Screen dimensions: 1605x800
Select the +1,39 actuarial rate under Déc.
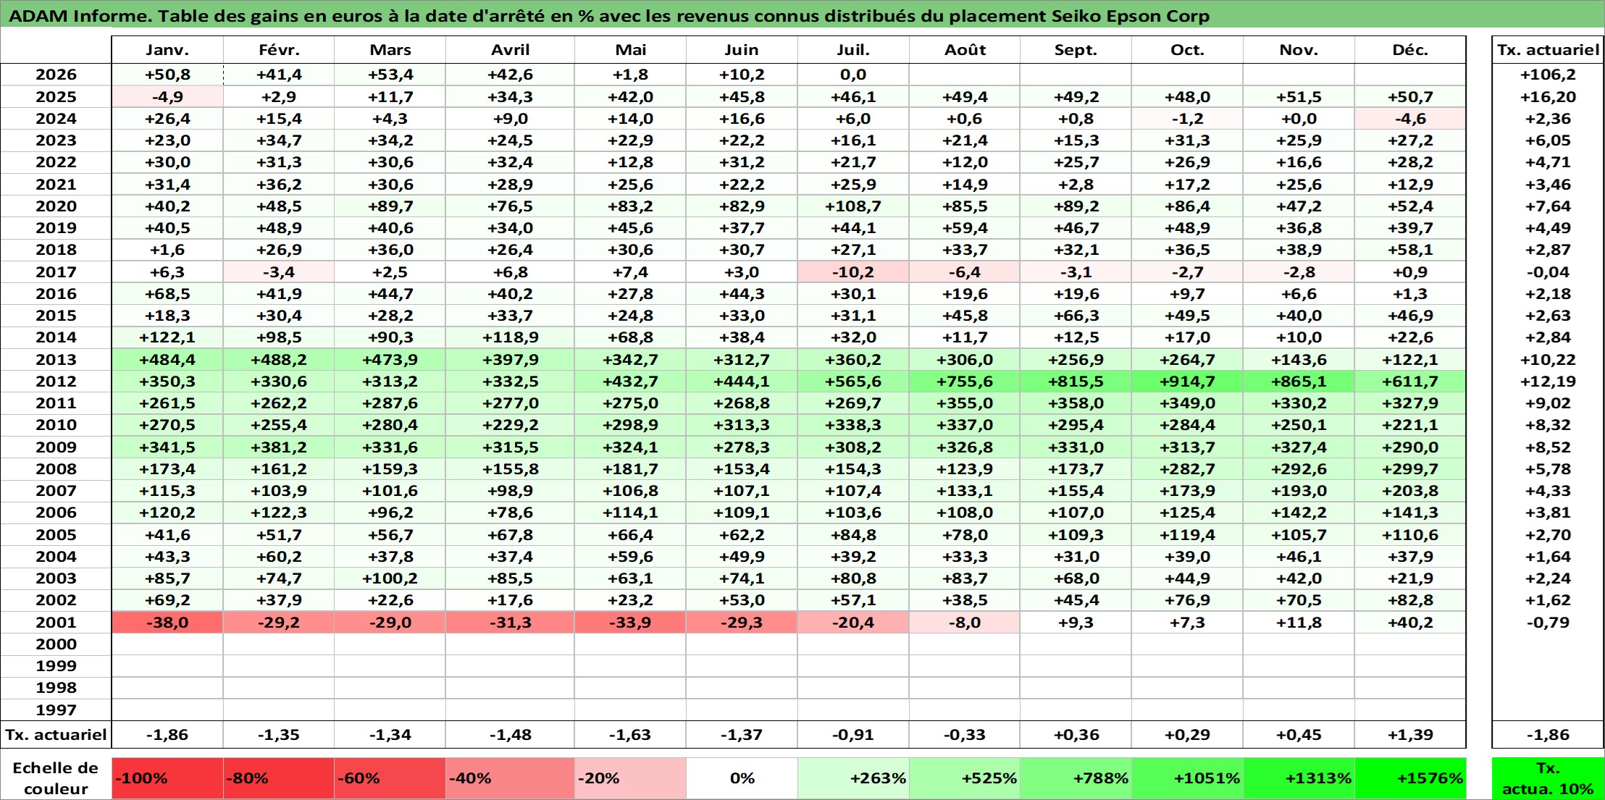pos(1410,735)
